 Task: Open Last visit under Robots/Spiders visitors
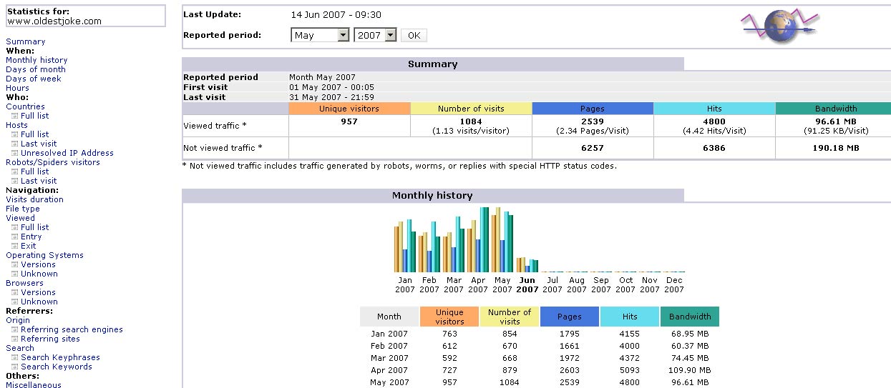point(39,181)
